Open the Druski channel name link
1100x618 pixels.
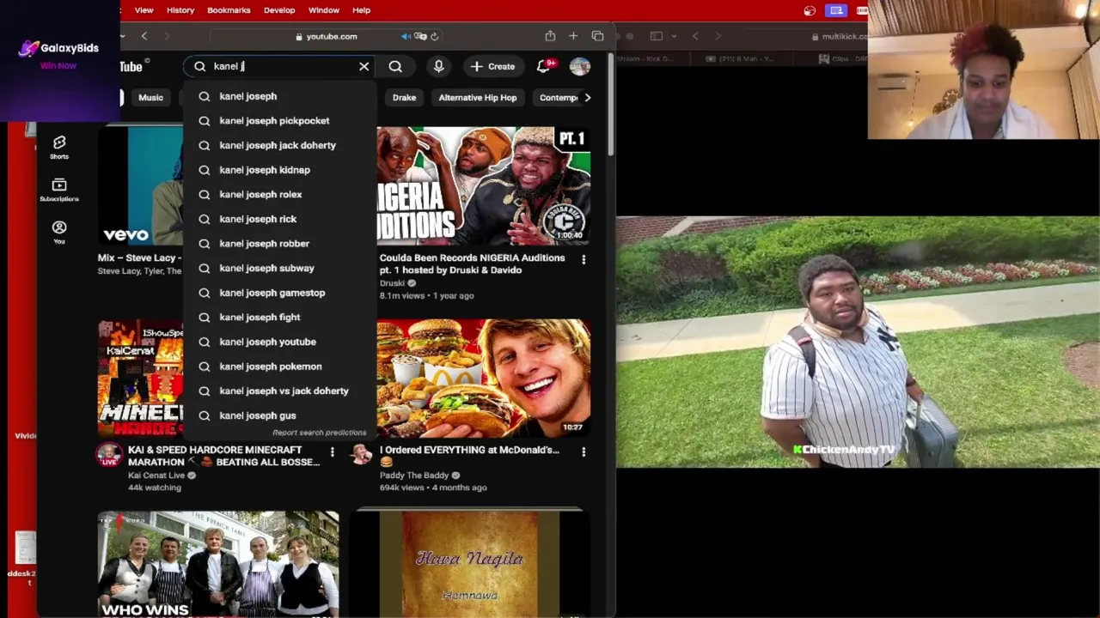(392, 283)
